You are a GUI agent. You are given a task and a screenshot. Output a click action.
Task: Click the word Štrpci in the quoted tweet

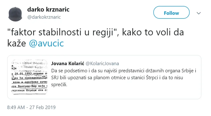tap(152, 78)
